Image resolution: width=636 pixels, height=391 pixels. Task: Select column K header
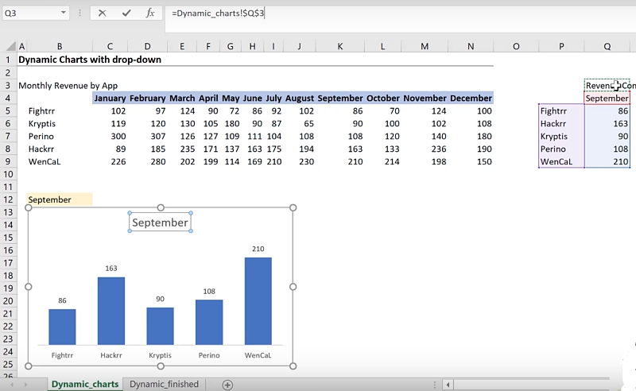click(x=339, y=47)
